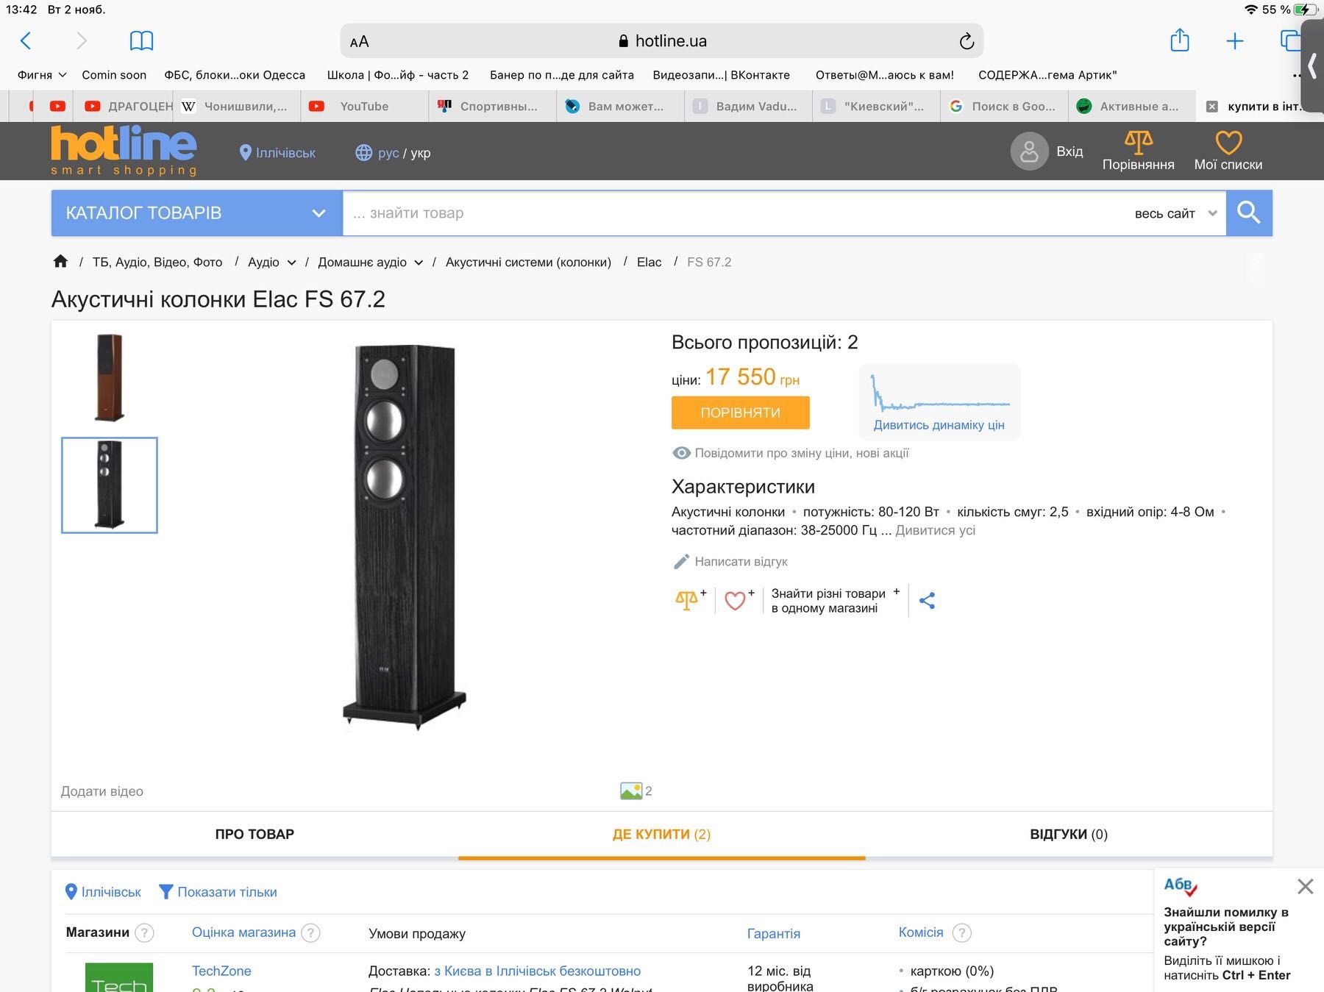The width and height of the screenshot is (1324, 992).
Task: Focus the знайти товар search field
Action: click(736, 213)
